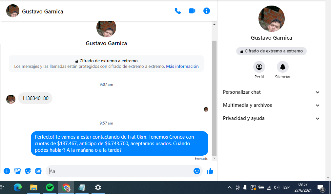The height and width of the screenshot is (194, 331).
Task: Choose a sticker to send
Action: [x=28, y=171]
